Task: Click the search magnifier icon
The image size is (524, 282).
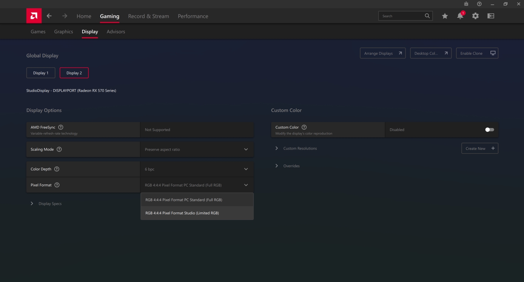Action: click(x=427, y=16)
